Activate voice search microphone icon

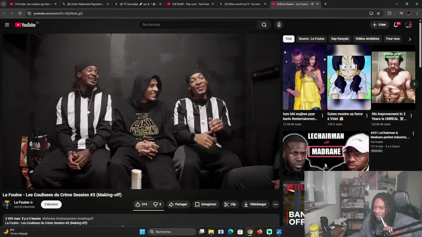279,25
